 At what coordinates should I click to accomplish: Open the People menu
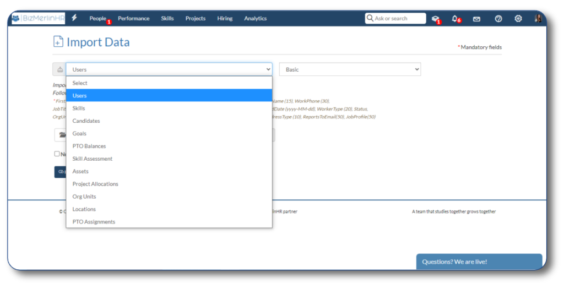(x=98, y=18)
